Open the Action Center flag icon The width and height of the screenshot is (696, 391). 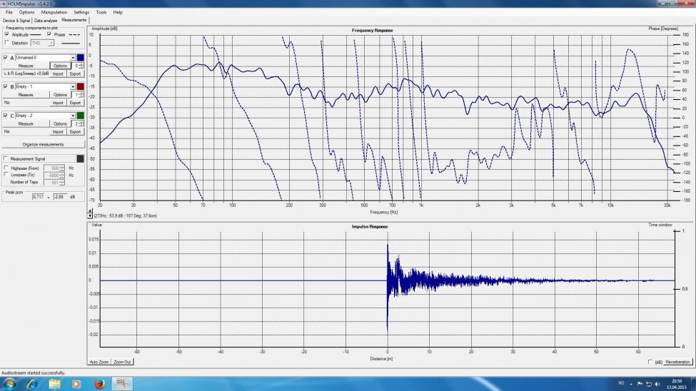tap(640, 384)
